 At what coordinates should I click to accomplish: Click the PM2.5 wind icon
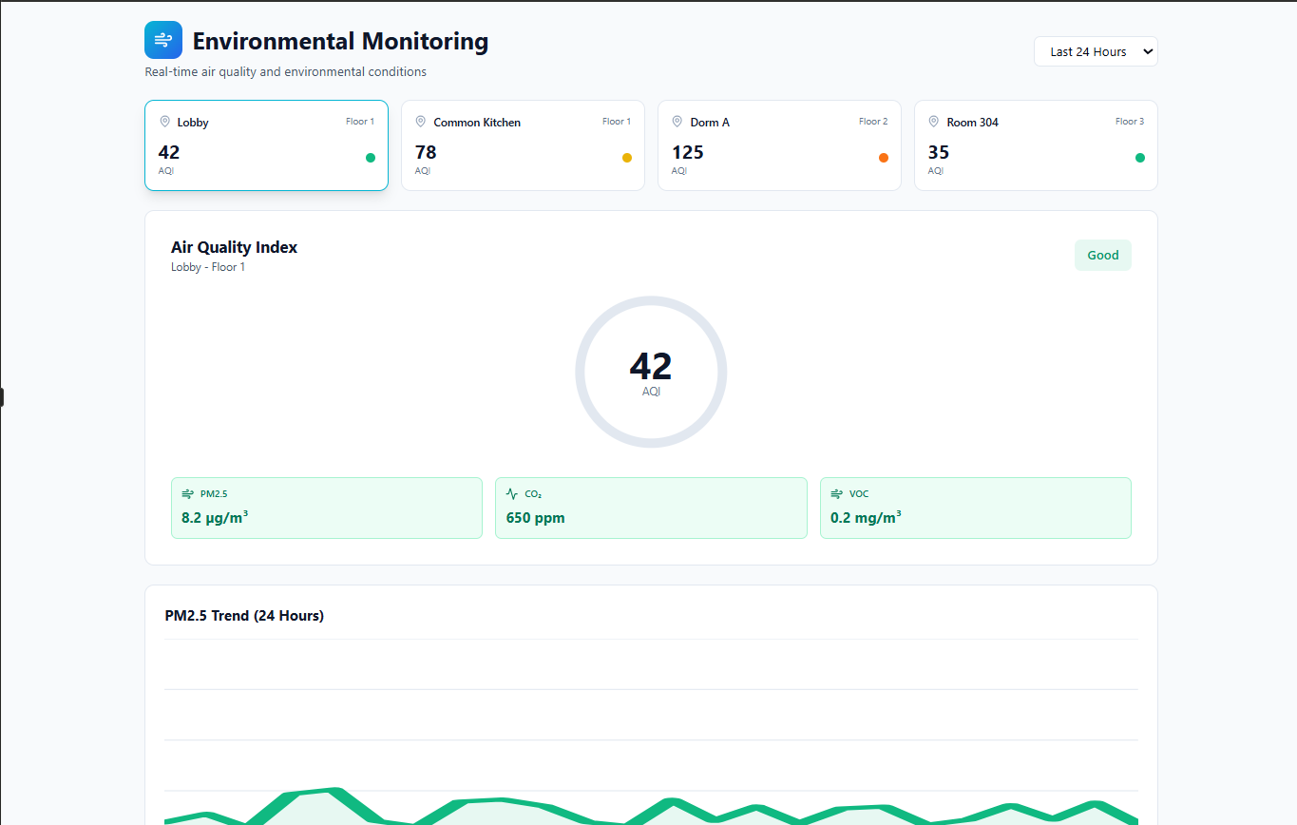pos(188,494)
